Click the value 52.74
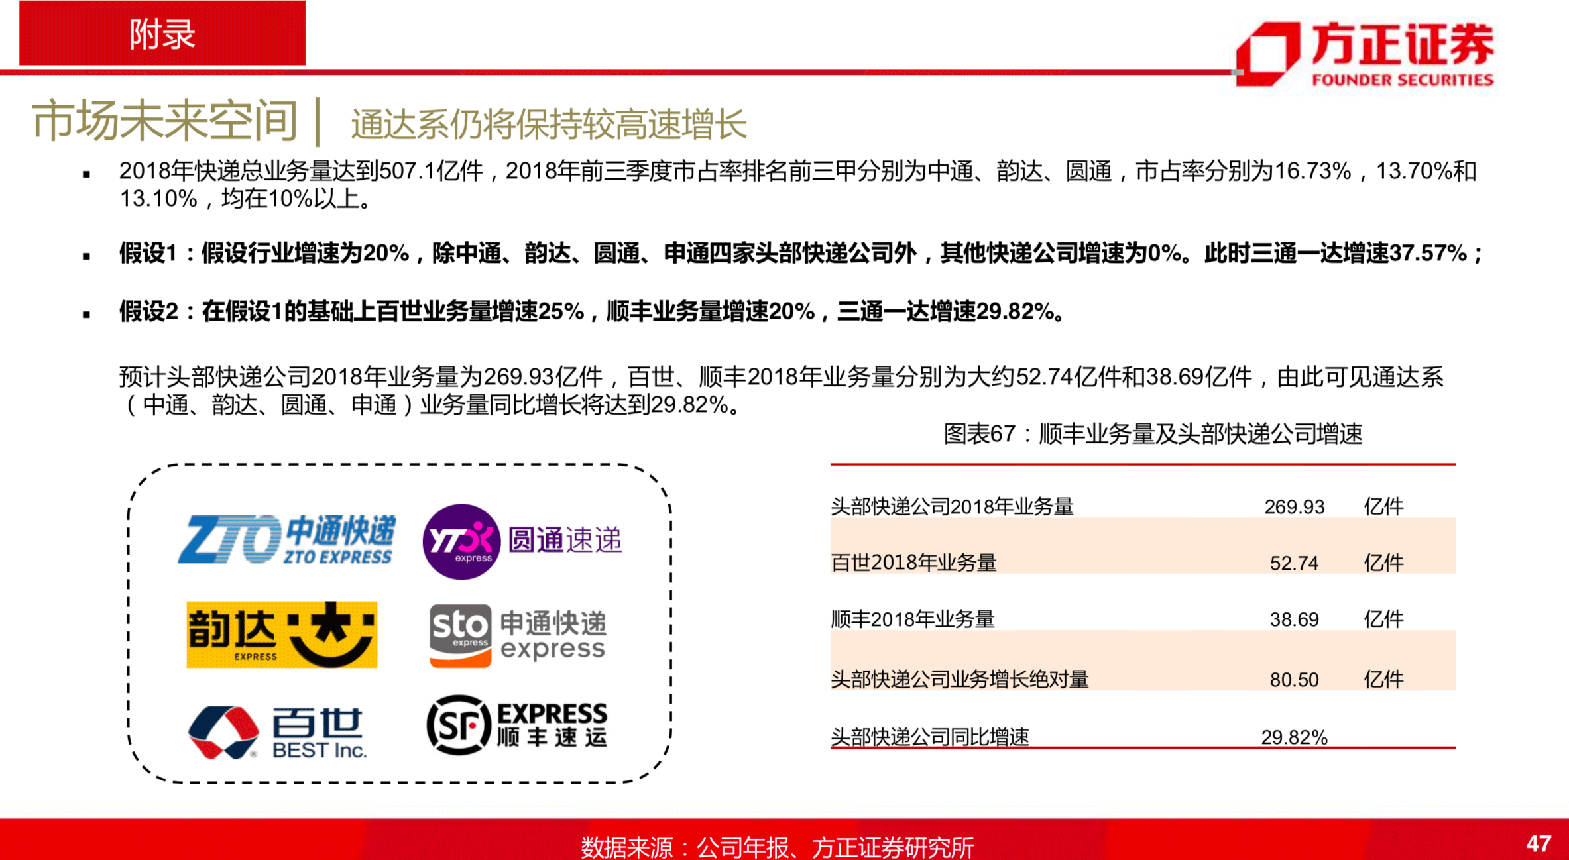Screen dimensions: 1569x860 [1294, 563]
